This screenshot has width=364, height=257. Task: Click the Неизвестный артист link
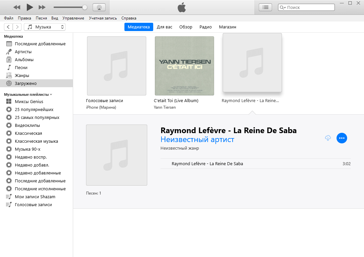[x=197, y=139]
